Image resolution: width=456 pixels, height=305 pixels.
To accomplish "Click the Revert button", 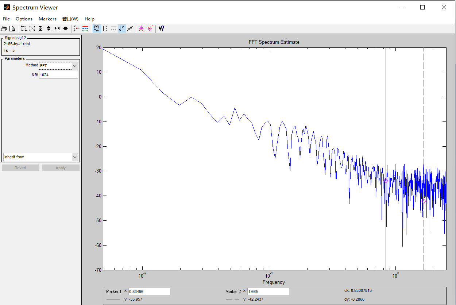I will (x=20, y=168).
